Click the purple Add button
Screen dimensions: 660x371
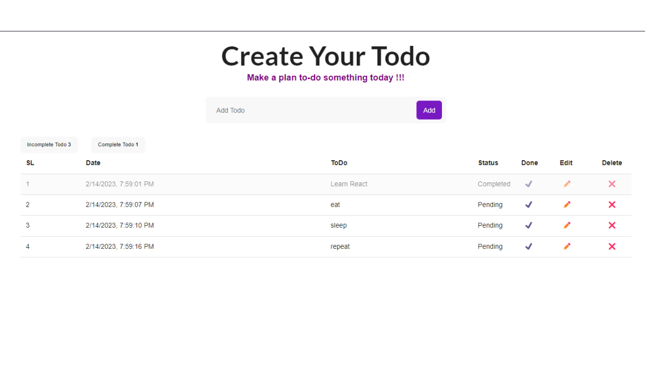pos(429,110)
